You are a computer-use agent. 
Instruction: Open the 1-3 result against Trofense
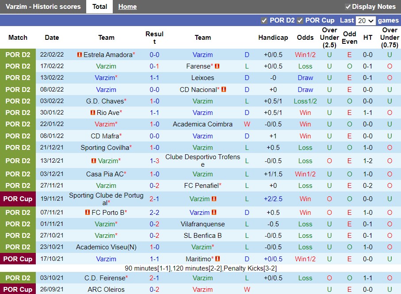(154, 161)
